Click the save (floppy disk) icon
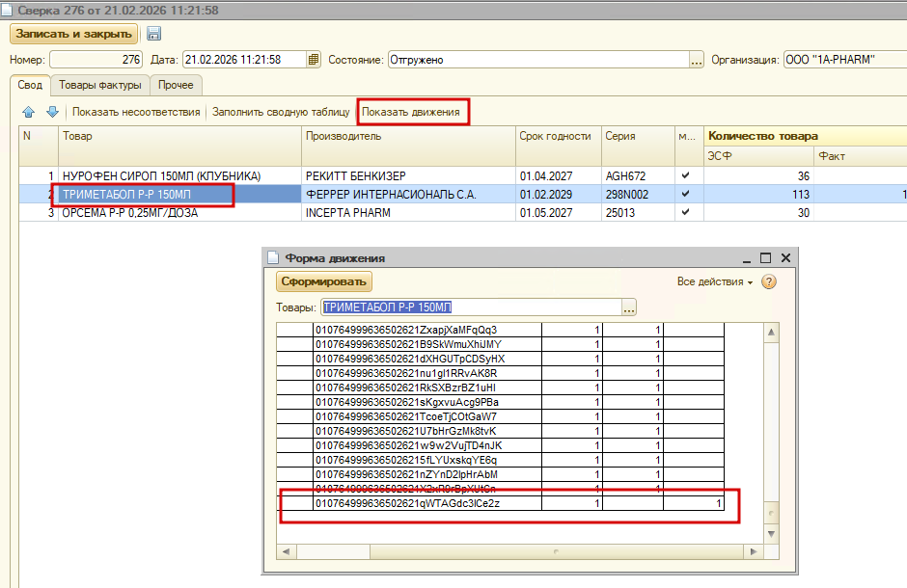 click(154, 34)
